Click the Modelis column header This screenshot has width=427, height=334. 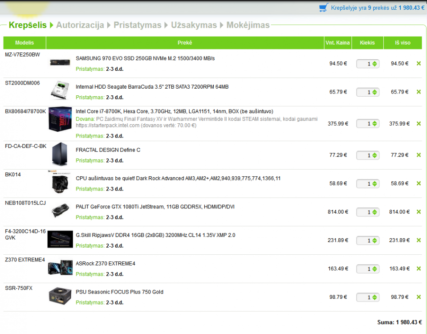(24, 43)
